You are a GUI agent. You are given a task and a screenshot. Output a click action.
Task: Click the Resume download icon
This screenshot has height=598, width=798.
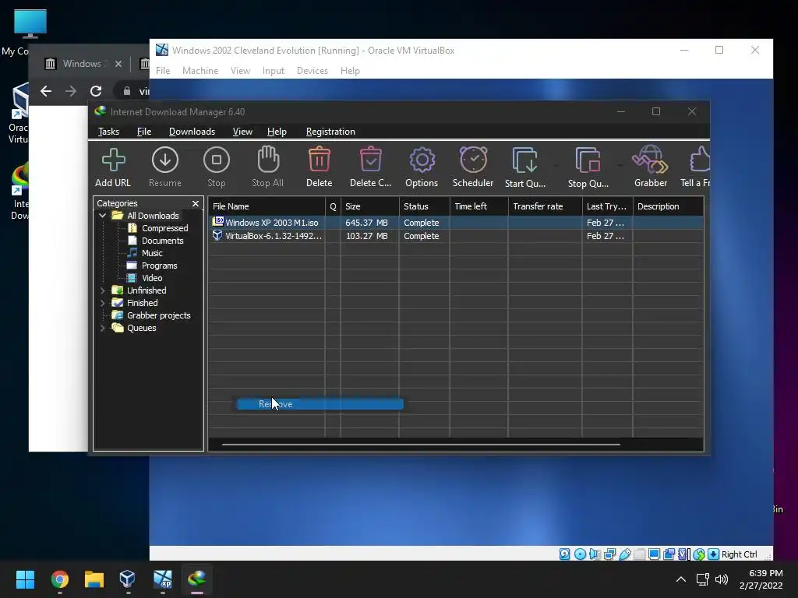(x=165, y=160)
